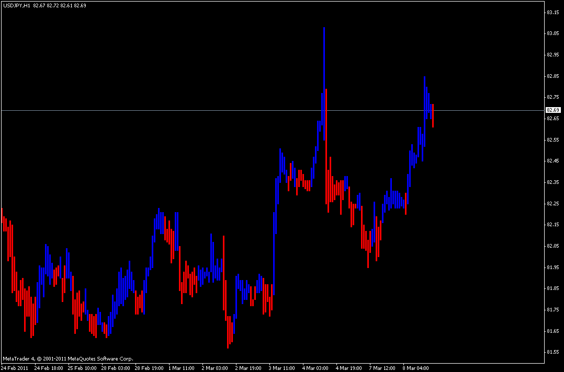Click the 82.15 price level label
This screenshot has height=372, width=564.
(x=552, y=225)
